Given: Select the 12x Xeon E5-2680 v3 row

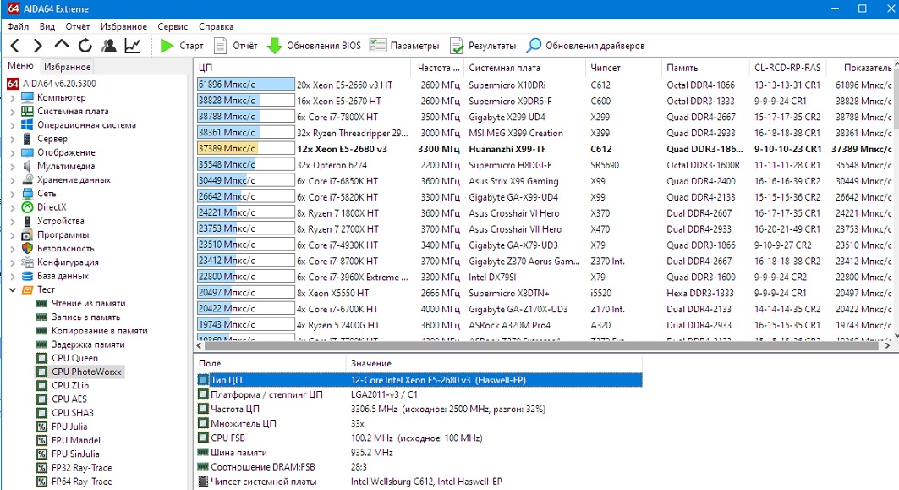Looking at the screenshot, I should (544, 149).
